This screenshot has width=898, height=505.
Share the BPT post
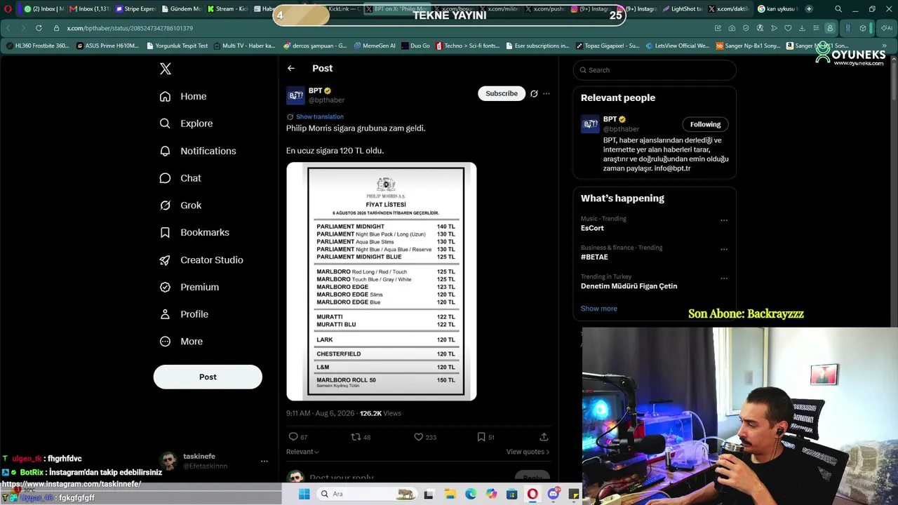[544, 437]
